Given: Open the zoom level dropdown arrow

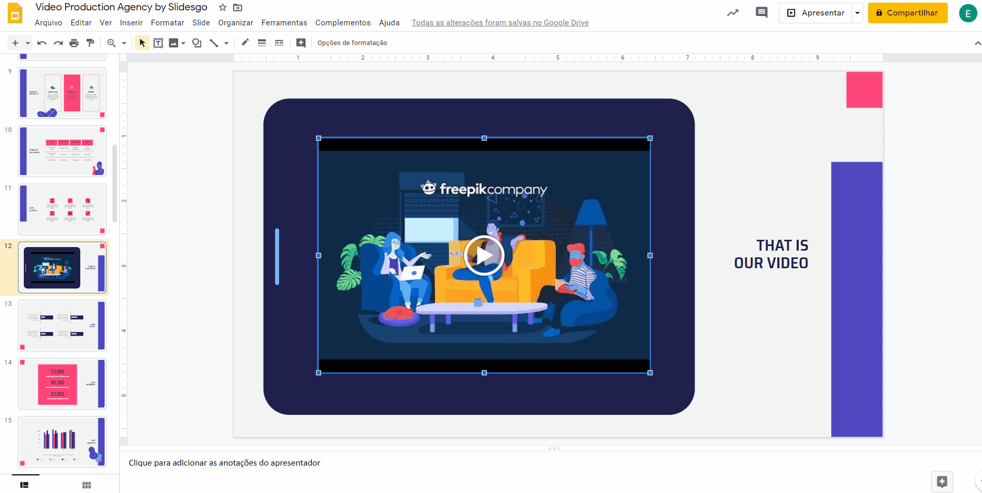Looking at the screenshot, I should tap(124, 43).
